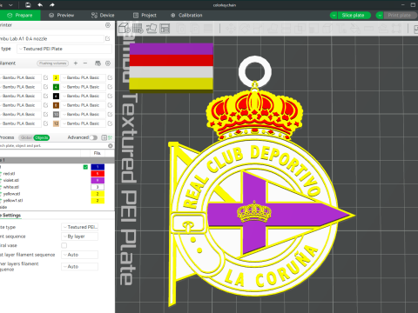The height and width of the screenshot is (313, 418).
Task: Select yellow1.stl in the object list
Action: 13,200
